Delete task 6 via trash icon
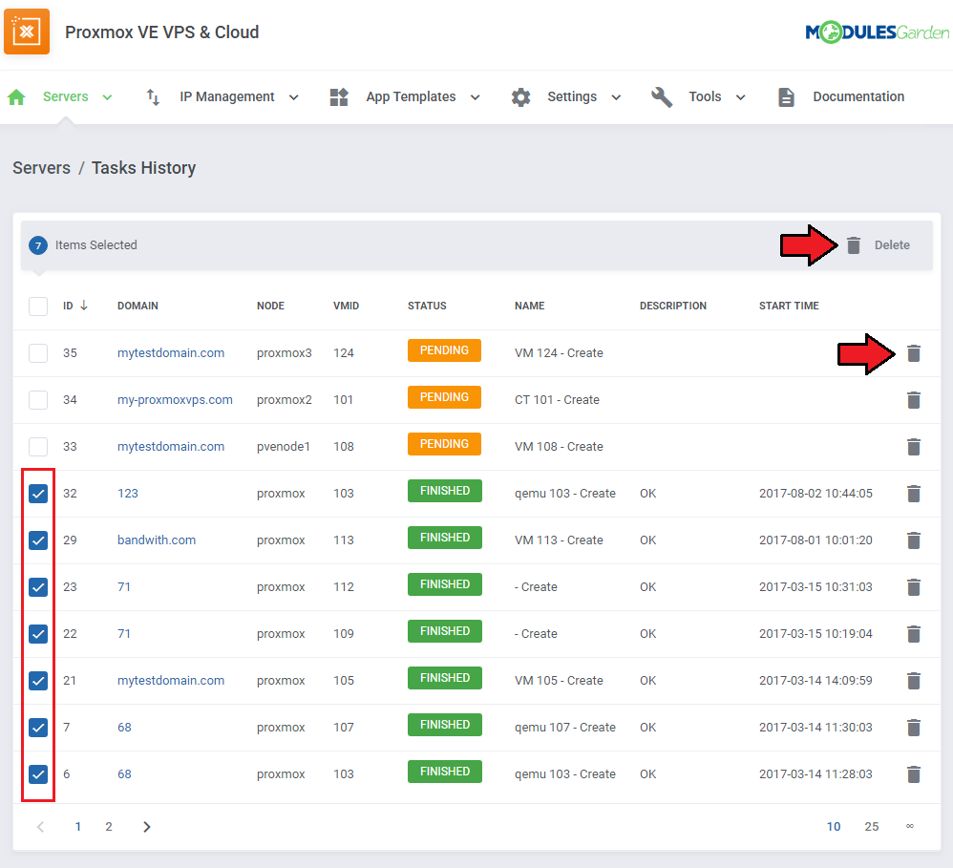Image resolution: width=953 pixels, height=868 pixels. pos(914,774)
